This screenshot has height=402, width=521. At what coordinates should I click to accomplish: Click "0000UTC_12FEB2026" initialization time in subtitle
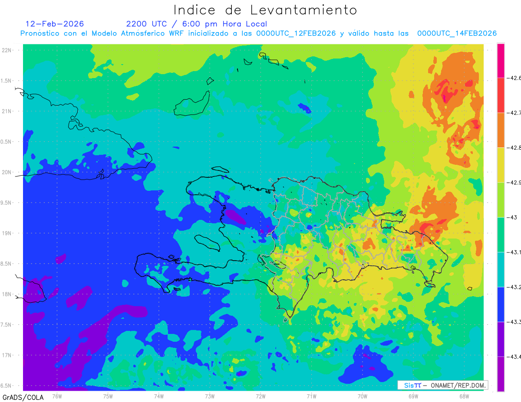tap(296, 33)
